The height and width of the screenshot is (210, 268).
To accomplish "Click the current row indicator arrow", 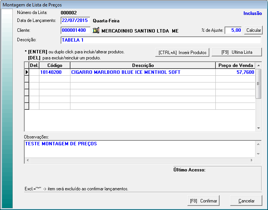I will 27,72.
